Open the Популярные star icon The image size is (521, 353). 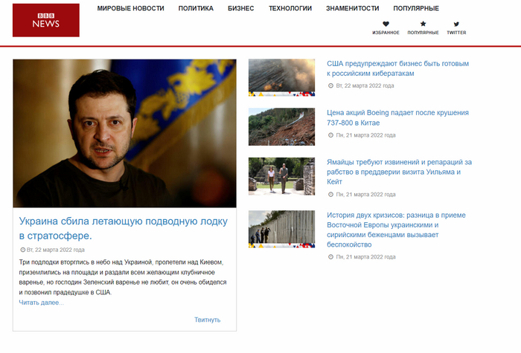click(423, 24)
